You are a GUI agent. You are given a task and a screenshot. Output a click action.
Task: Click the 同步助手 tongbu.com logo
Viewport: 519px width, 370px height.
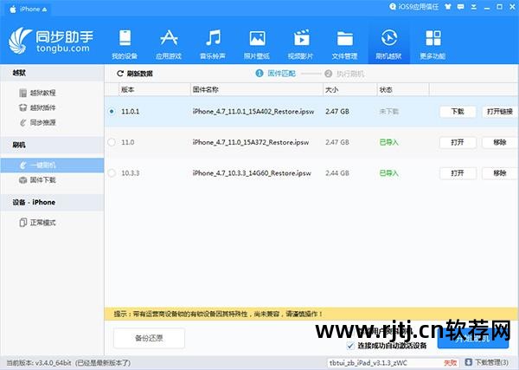click(52, 41)
